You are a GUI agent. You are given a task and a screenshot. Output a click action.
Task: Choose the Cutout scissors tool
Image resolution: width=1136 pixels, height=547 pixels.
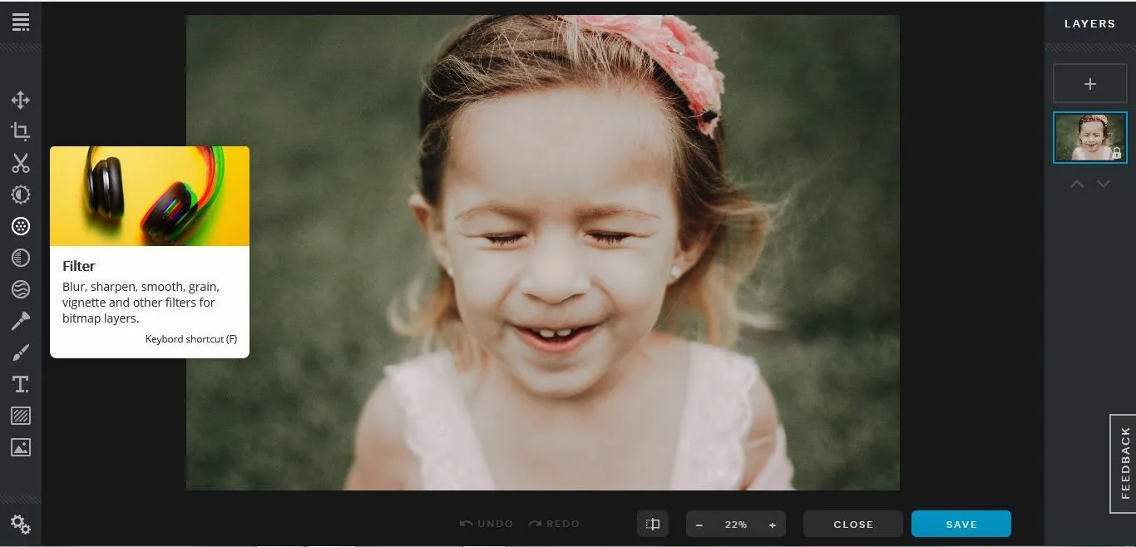[21, 163]
